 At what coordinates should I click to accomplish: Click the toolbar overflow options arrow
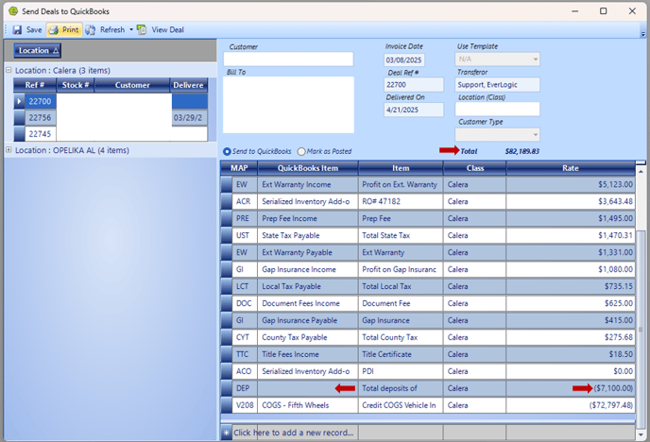[x=642, y=34]
